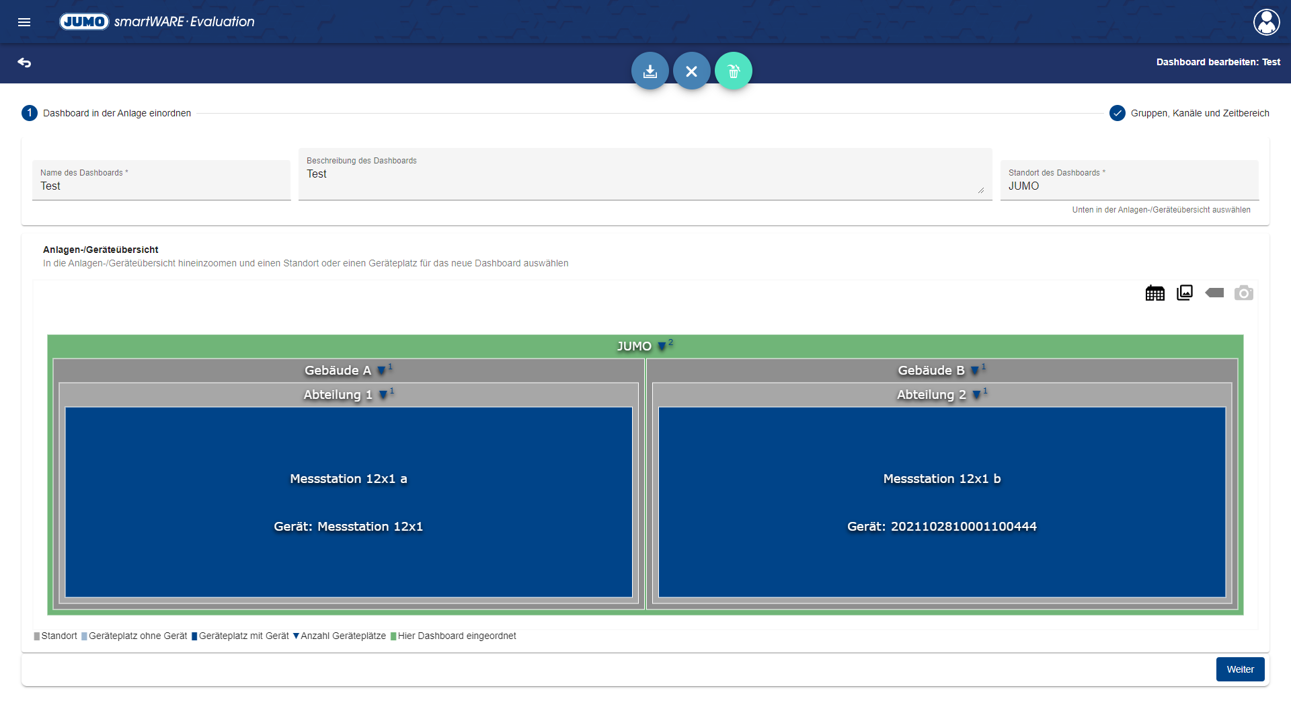Screen dimensions: 1291x711
Task: Cancel editing with the X button
Action: [691, 71]
